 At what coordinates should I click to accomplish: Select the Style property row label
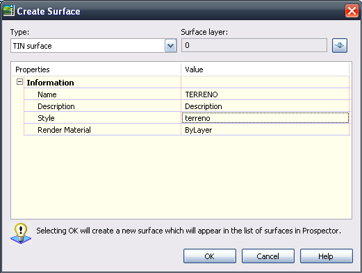coord(46,118)
